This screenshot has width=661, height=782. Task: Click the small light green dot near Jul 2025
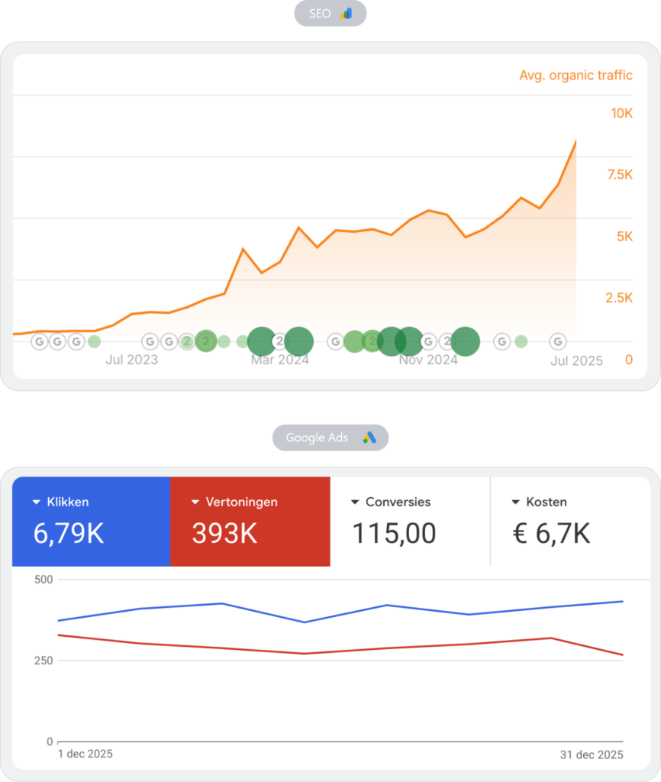pyautogui.click(x=521, y=341)
